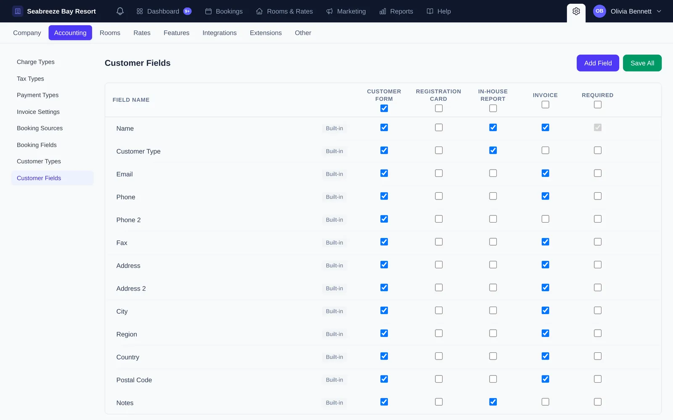Viewport: 673px width, 420px height.
Task: Open the Extensions tab
Action: coord(266,33)
